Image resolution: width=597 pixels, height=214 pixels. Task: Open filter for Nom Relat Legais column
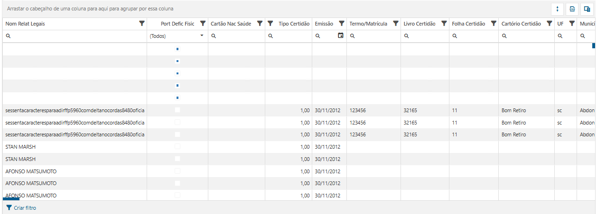(141, 23)
